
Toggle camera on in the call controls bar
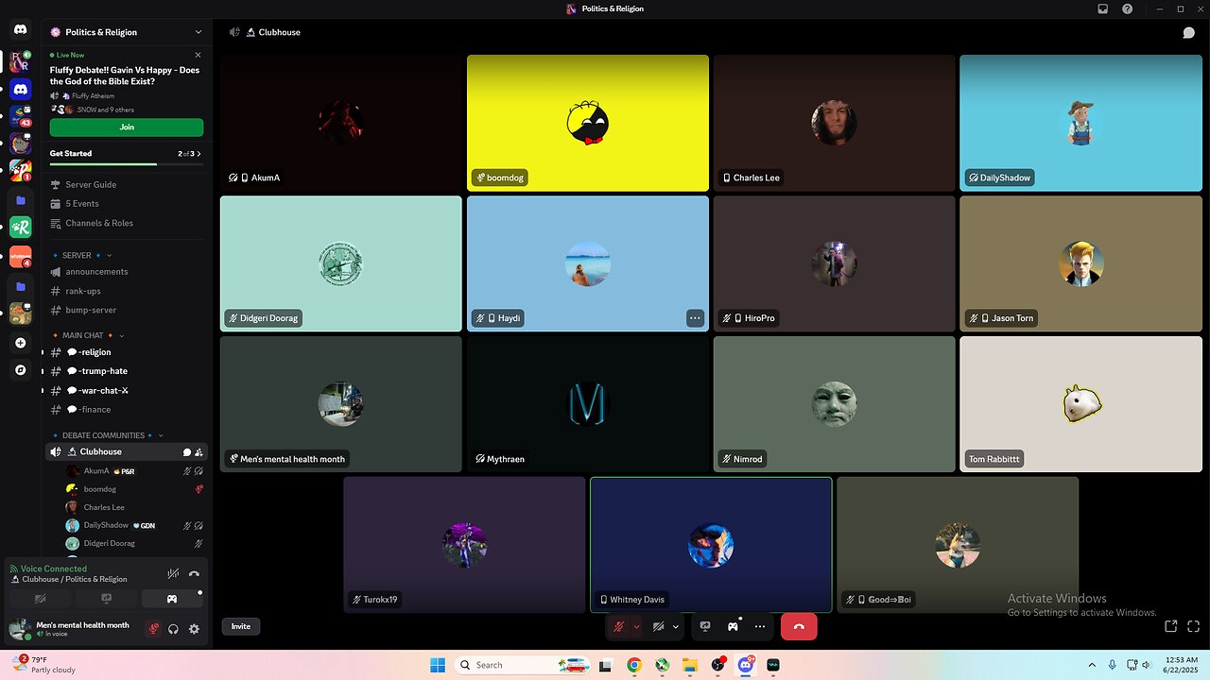659,626
